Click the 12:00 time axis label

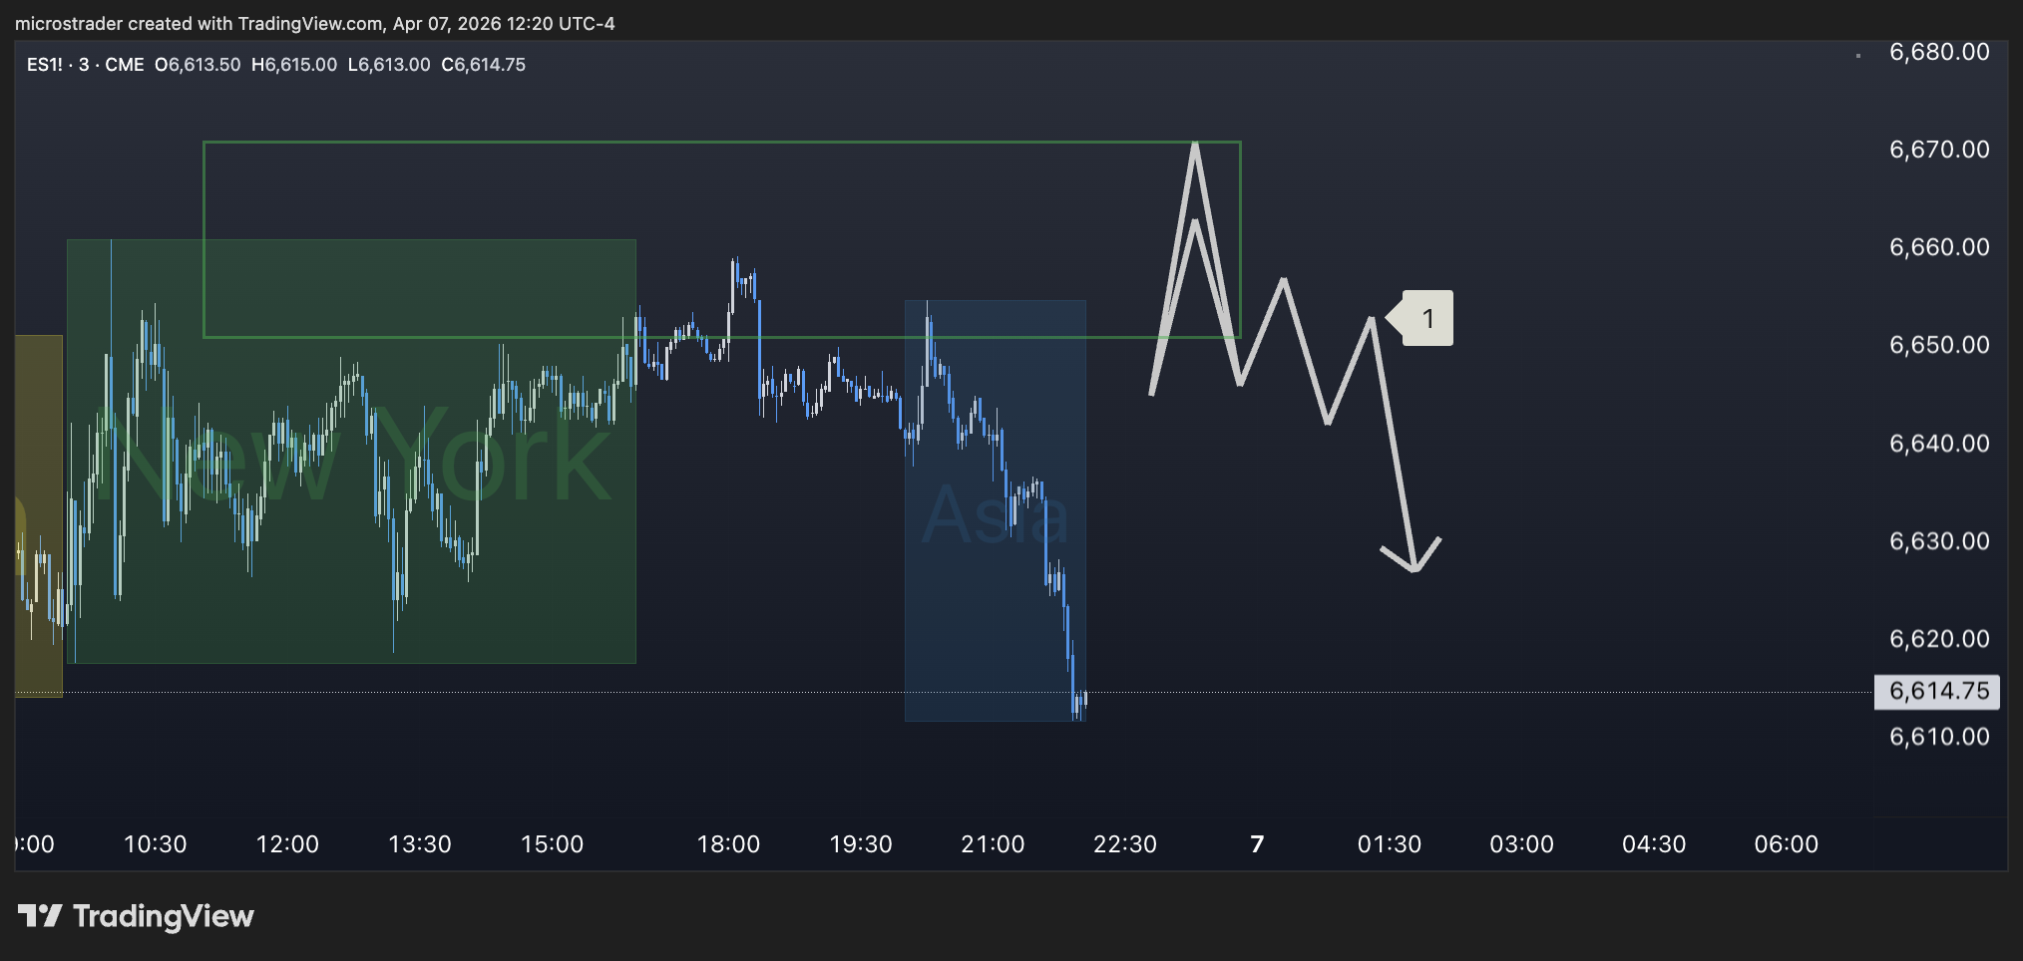point(287,844)
